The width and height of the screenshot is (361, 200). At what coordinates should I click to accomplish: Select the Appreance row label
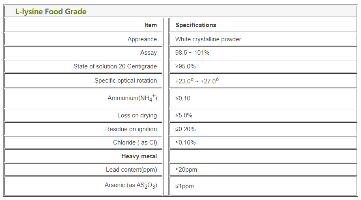(142, 39)
